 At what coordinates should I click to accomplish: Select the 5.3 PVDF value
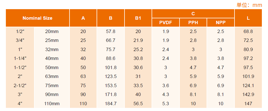(166, 104)
